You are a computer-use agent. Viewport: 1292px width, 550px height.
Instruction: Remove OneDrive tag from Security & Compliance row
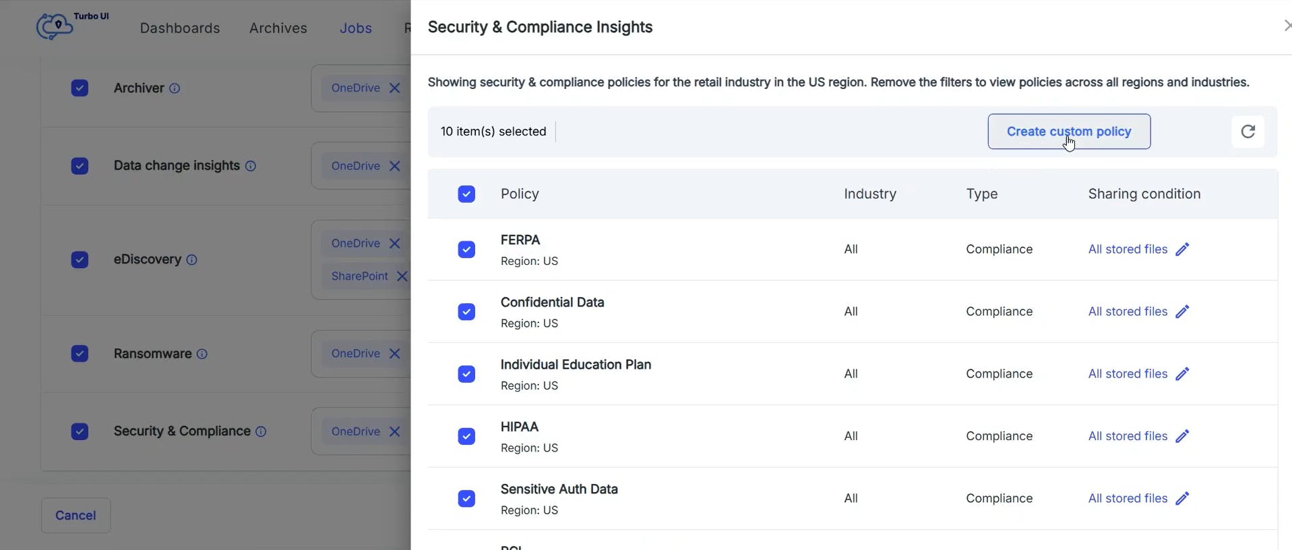pos(395,431)
